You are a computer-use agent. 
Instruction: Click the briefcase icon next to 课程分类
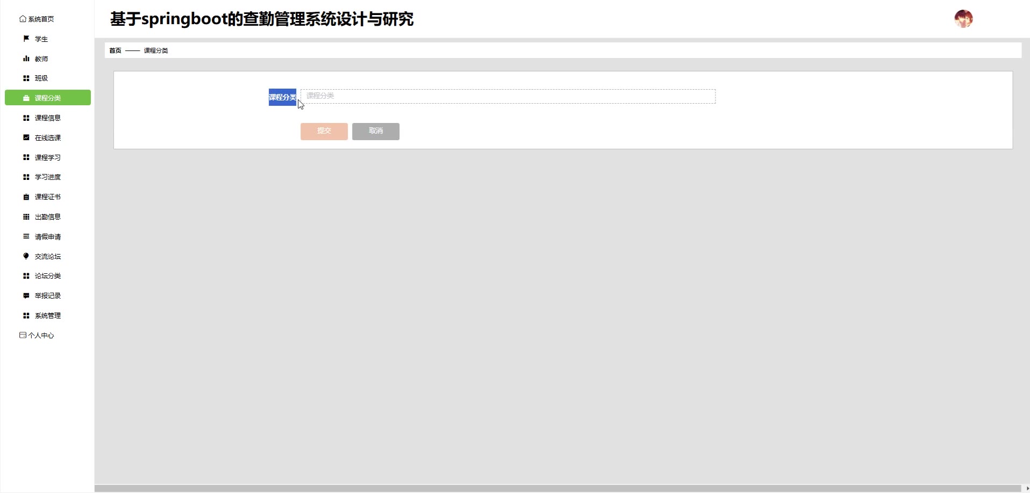click(26, 98)
